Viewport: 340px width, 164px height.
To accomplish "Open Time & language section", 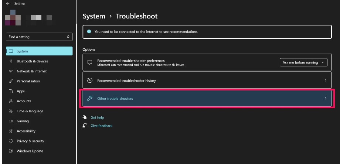I will click(x=30, y=111).
